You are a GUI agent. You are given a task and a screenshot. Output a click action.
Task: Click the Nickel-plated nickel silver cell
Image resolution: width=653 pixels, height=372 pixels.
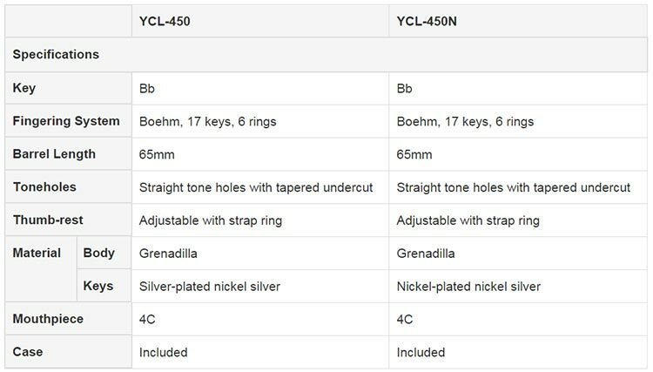click(x=468, y=287)
